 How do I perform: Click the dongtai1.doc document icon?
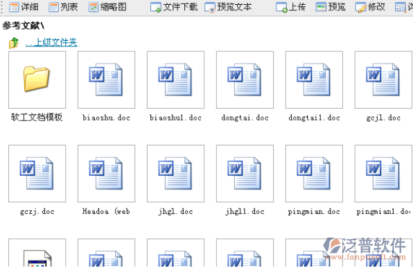coord(314,80)
